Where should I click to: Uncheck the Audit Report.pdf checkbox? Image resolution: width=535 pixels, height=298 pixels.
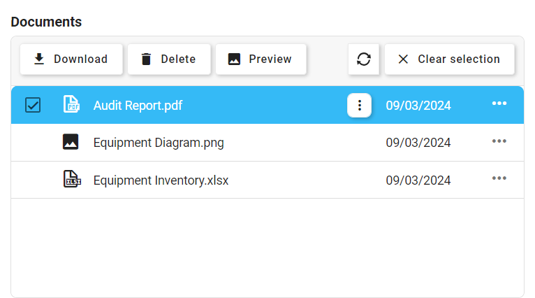(x=33, y=105)
